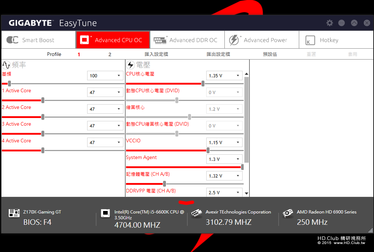
Task: Select Profile 2
Action: [110, 54]
